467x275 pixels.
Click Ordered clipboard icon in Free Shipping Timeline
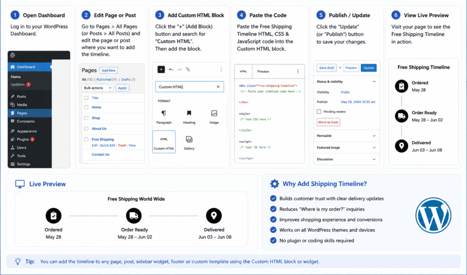[401, 86]
